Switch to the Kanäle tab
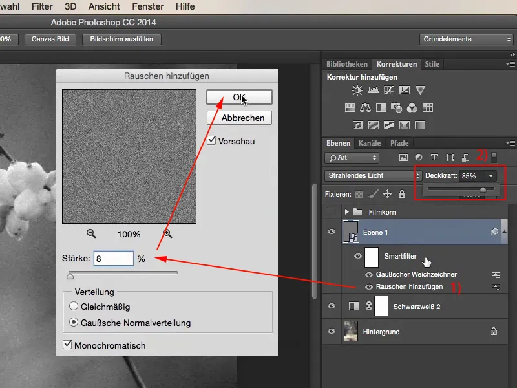Screen dimensions: 517x388 (370, 143)
